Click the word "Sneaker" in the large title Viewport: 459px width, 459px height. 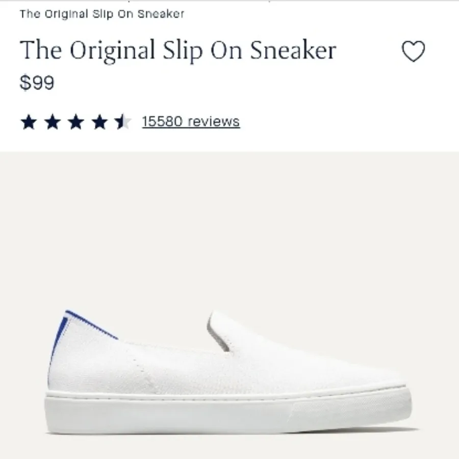click(293, 51)
